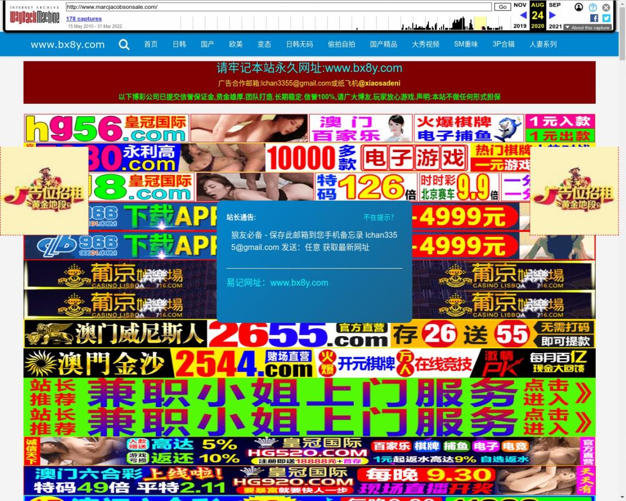Image resolution: width=626 pixels, height=501 pixels.
Task: Click the right floating 广告位招租 ad
Action: click(x=574, y=191)
